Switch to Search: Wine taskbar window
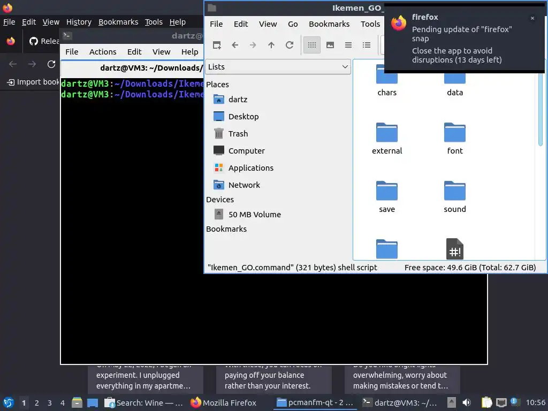 tap(144, 402)
